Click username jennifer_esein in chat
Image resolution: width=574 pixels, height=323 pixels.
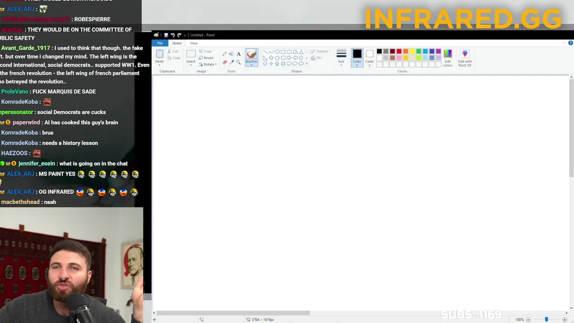tap(36, 164)
